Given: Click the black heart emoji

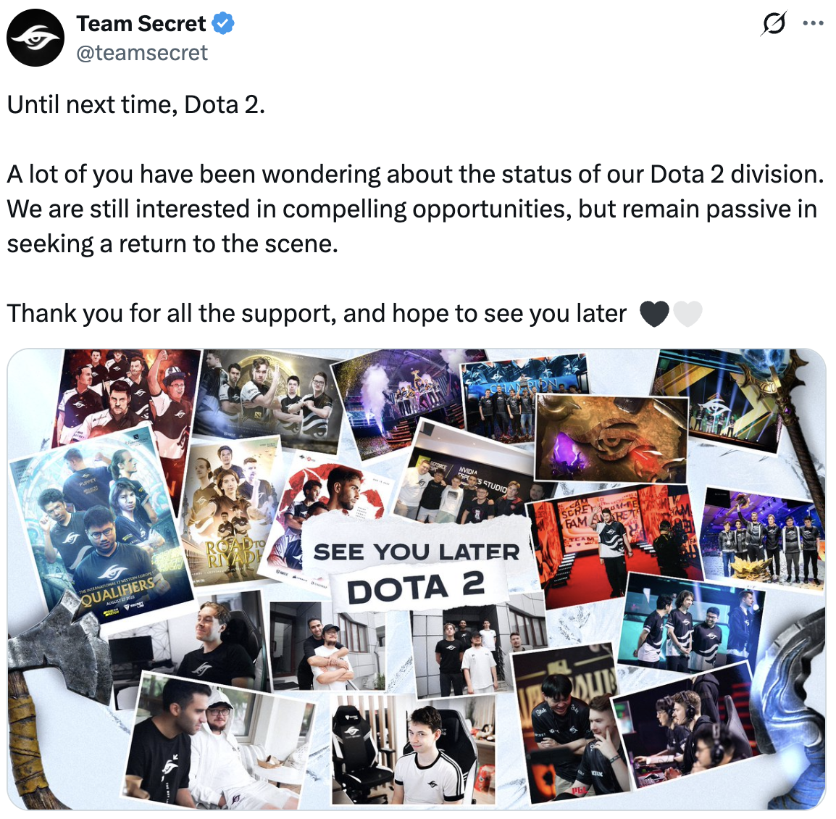Looking at the screenshot, I should (653, 314).
